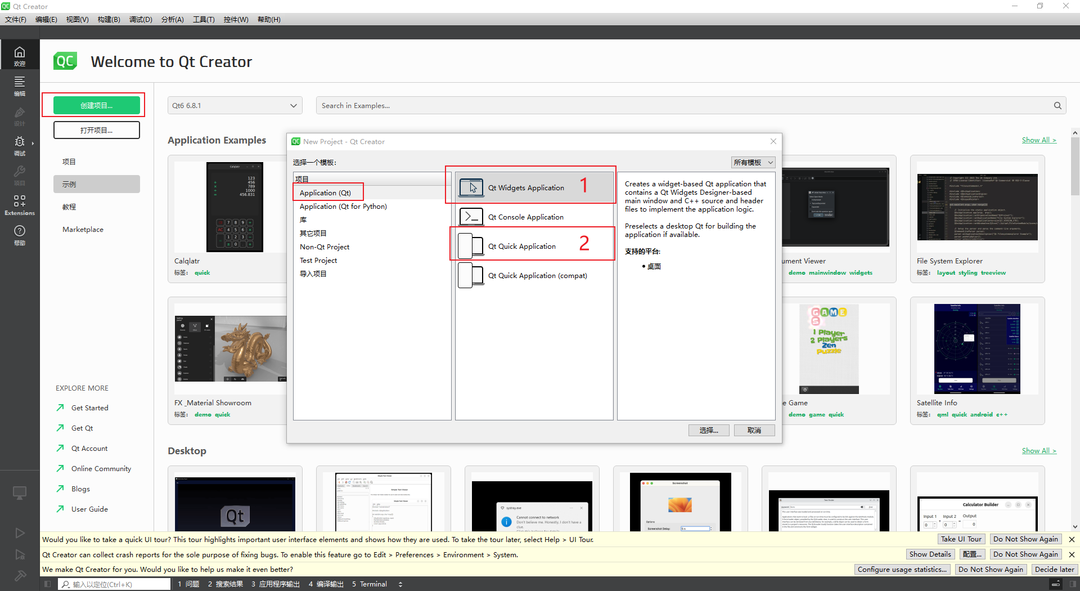This screenshot has width=1080, height=591.
Task: Follow the Get Started link
Action: [89, 408]
